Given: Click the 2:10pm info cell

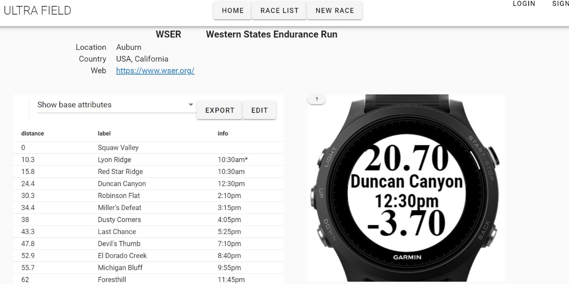Looking at the screenshot, I should [x=229, y=196].
